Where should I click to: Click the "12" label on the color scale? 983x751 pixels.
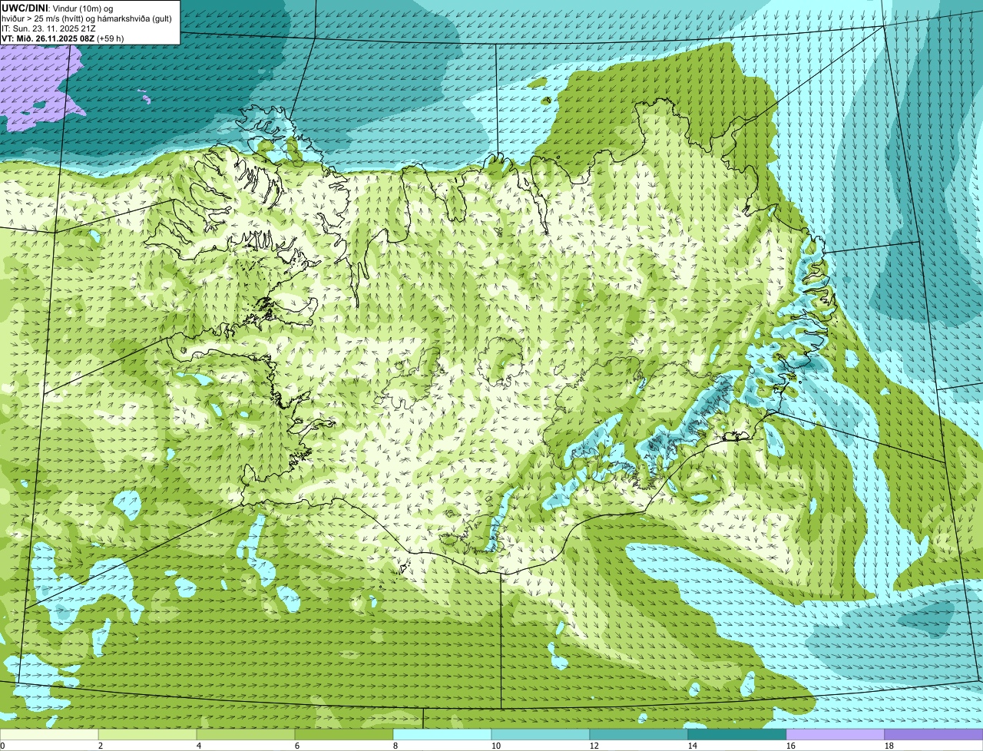pos(594,746)
